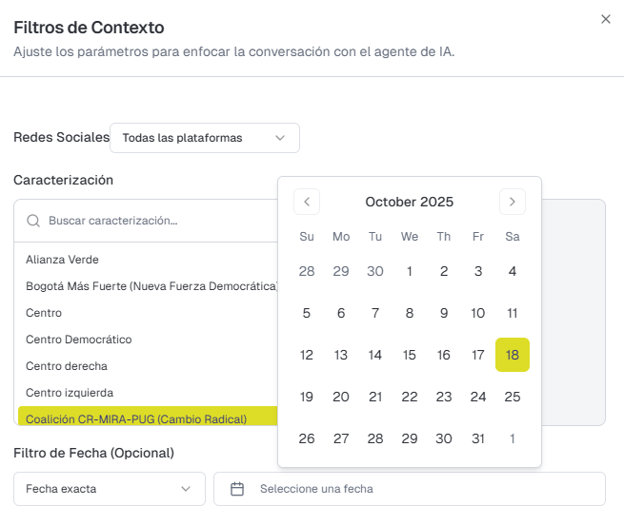The width and height of the screenshot is (624, 525).
Task: Select Coalición CR-MIRA-PUG highlighted item
Action: point(136,418)
